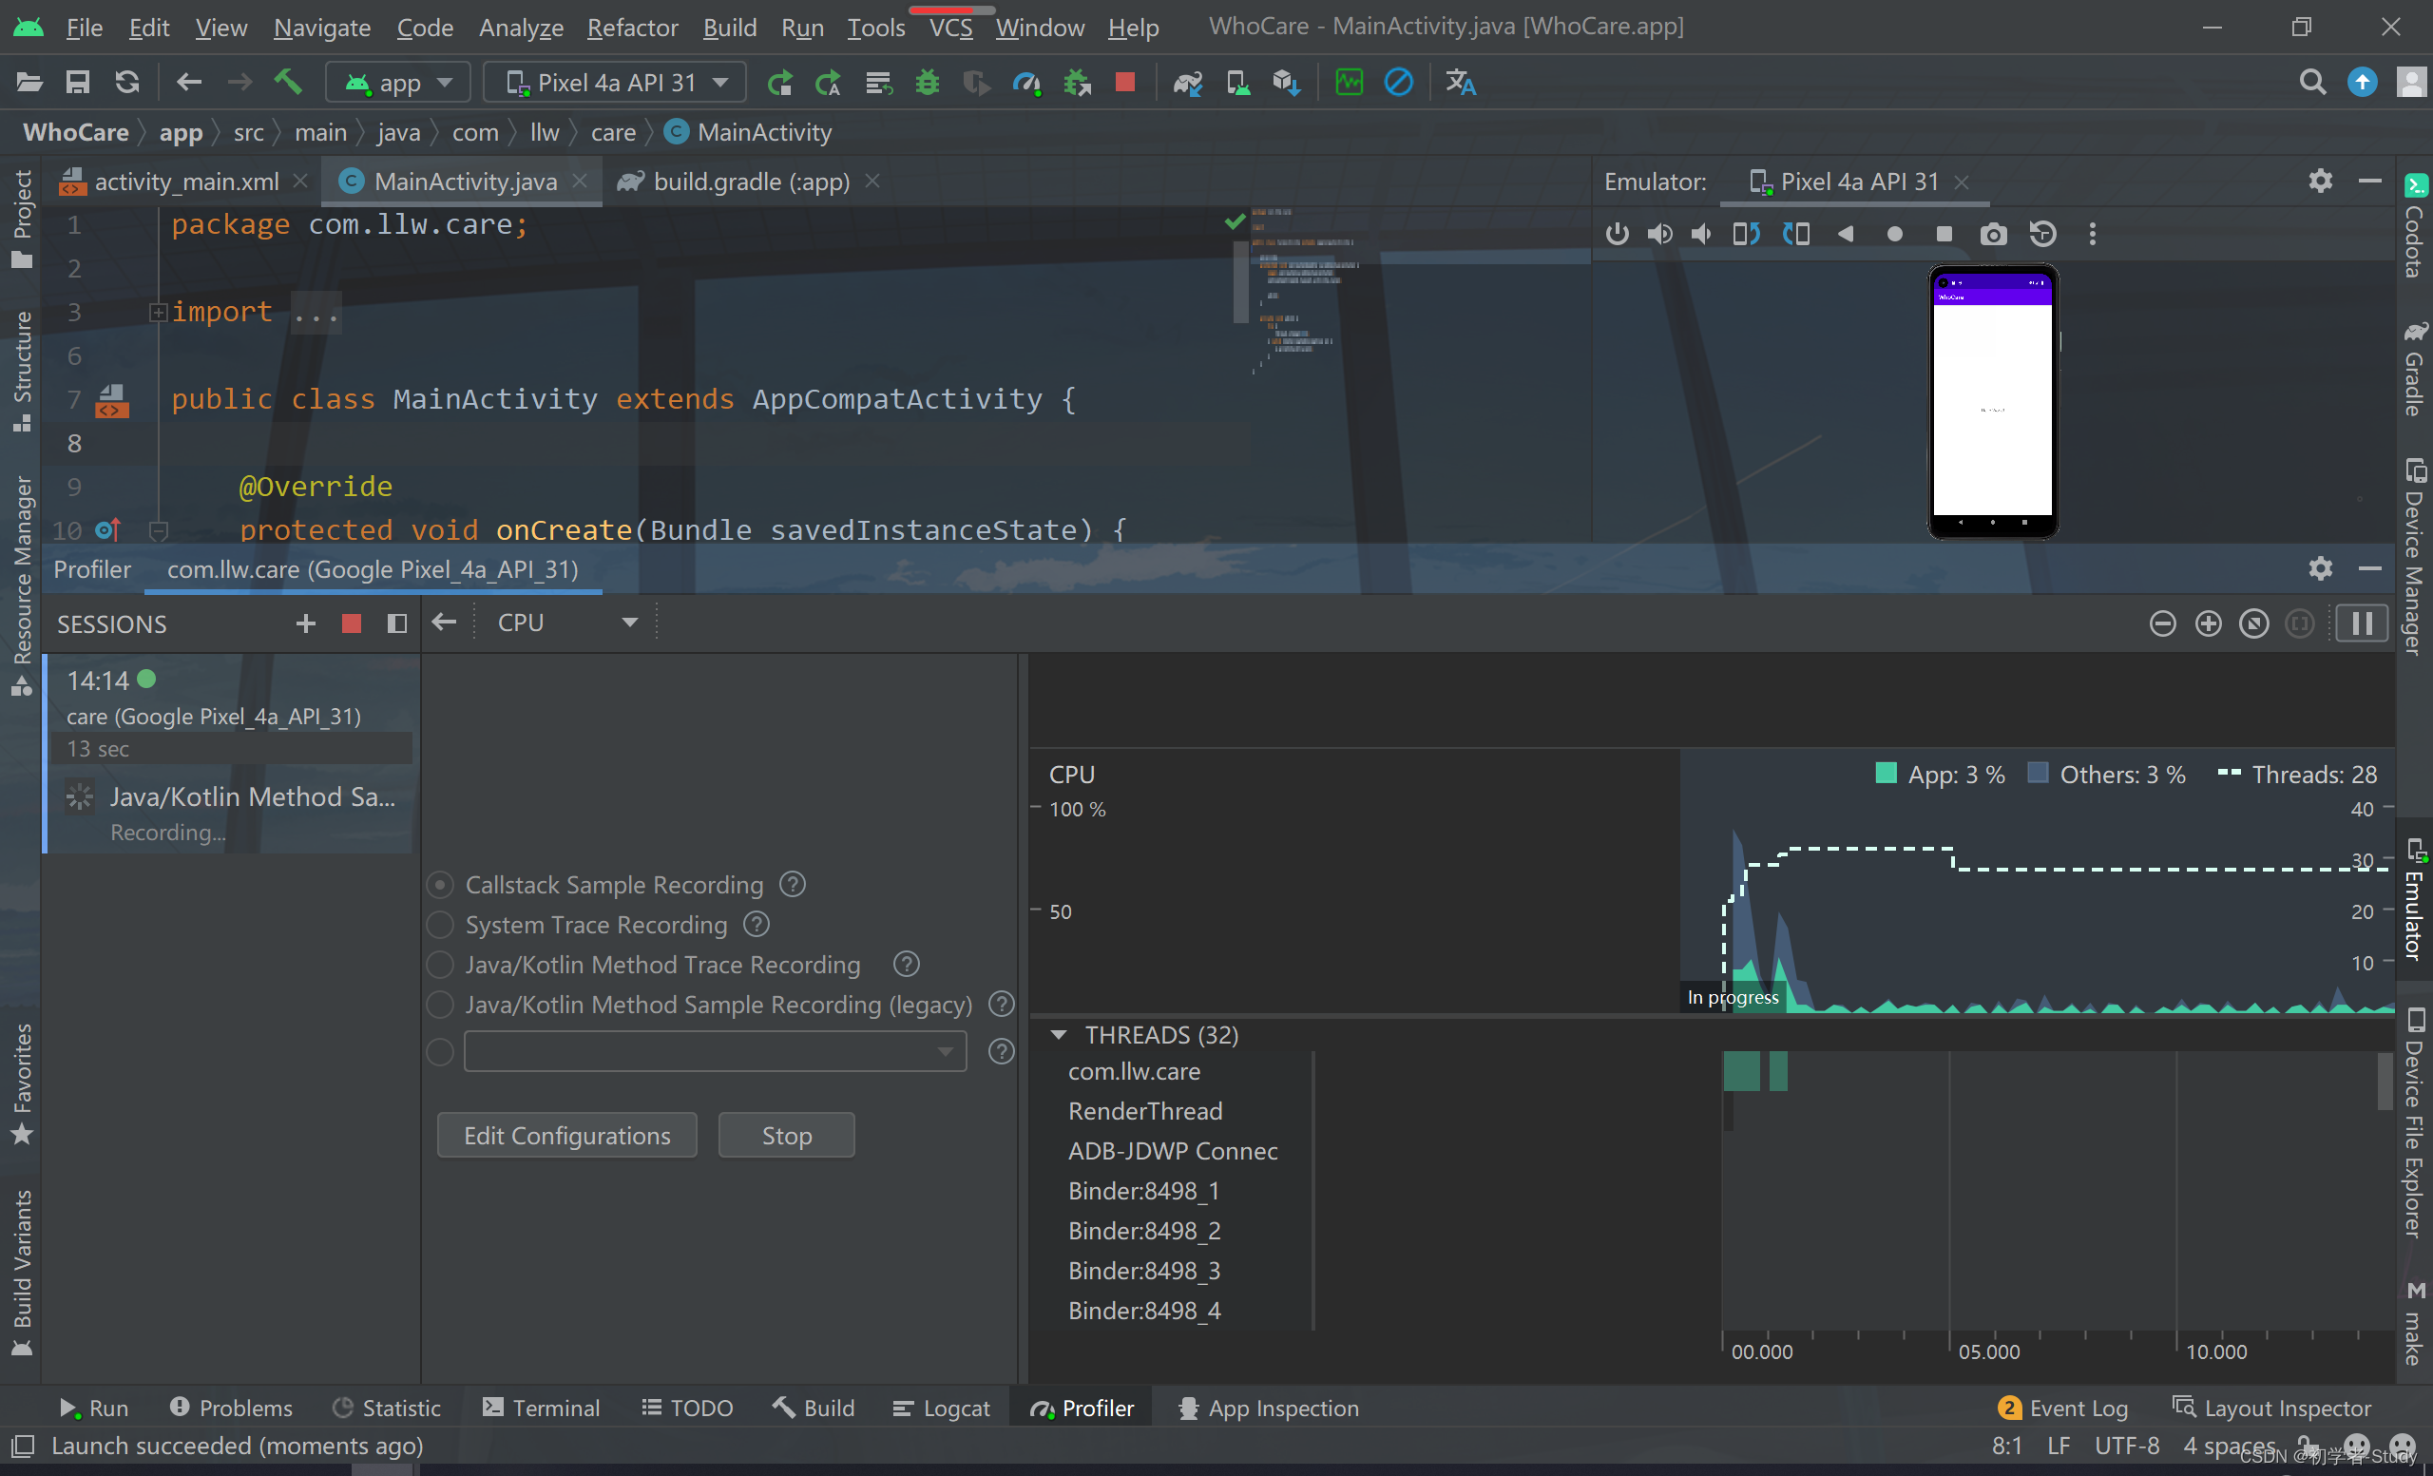The width and height of the screenshot is (2433, 1476).
Task: Click the emulator volume down icon
Action: click(1702, 234)
